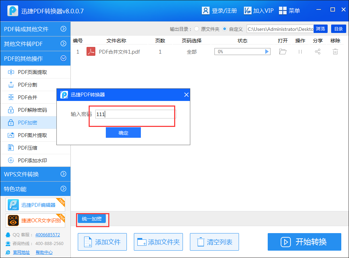This screenshot has height=258, width=349.
Task: Click 添加文件 button
Action: tap(102, 242)
